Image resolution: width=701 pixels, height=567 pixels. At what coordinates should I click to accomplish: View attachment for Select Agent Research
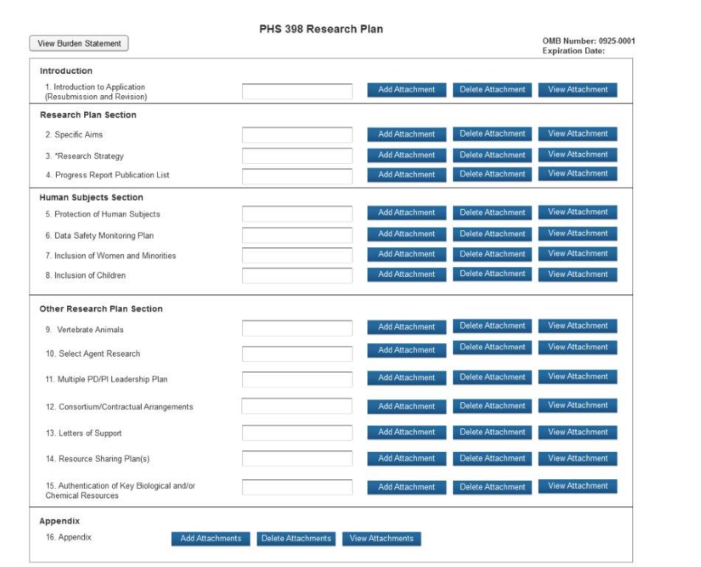pyautogui.click(x=578, y=347)
